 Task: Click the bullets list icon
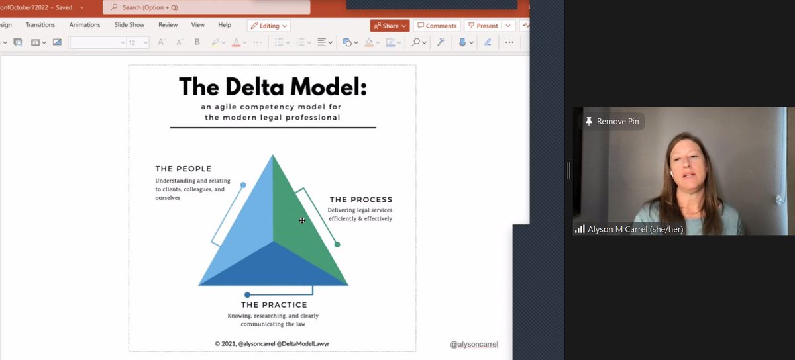(x=279, y=42)
